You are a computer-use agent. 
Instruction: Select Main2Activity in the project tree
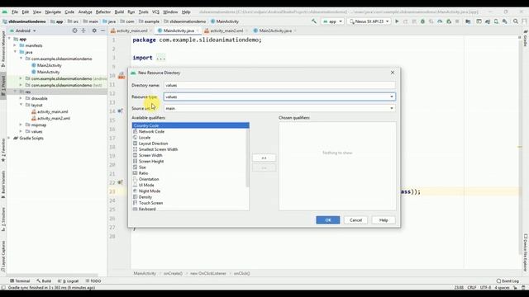(50, 65)
